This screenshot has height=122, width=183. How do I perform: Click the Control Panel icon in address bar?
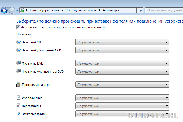[22, 10]
